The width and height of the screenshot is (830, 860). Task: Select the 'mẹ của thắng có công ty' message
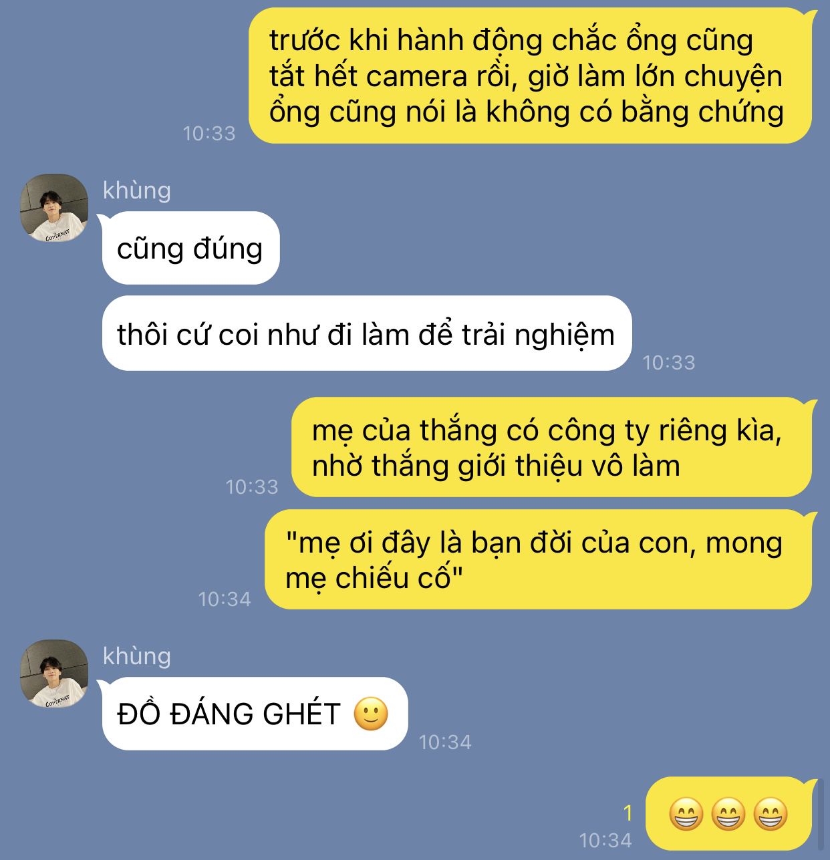coord(553,447)
